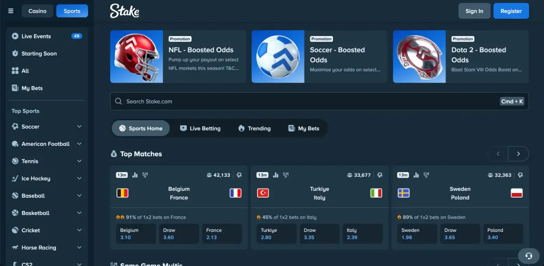The height and width of the screenshot is (266, 544).
Task: Click the Register button
Action: [511, 11]
